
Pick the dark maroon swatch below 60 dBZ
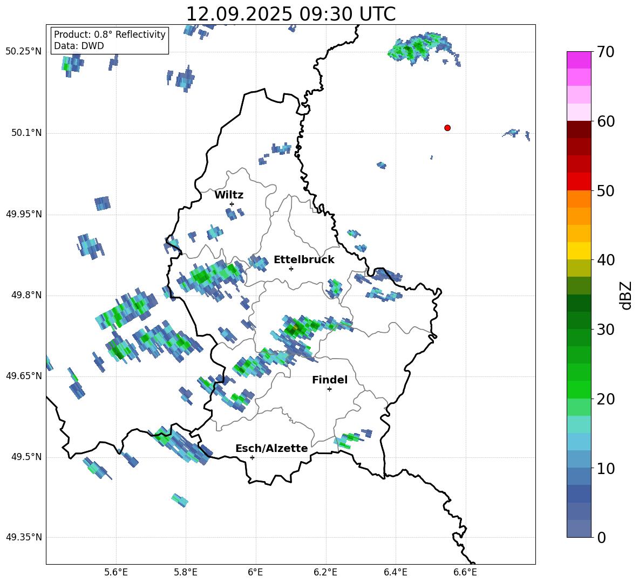tap(579, 129)
